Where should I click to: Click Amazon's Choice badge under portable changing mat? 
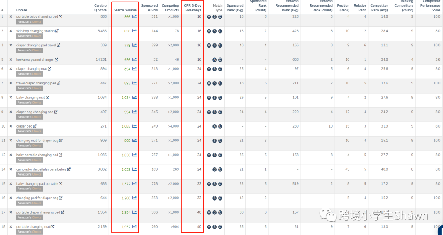(30, 232)
